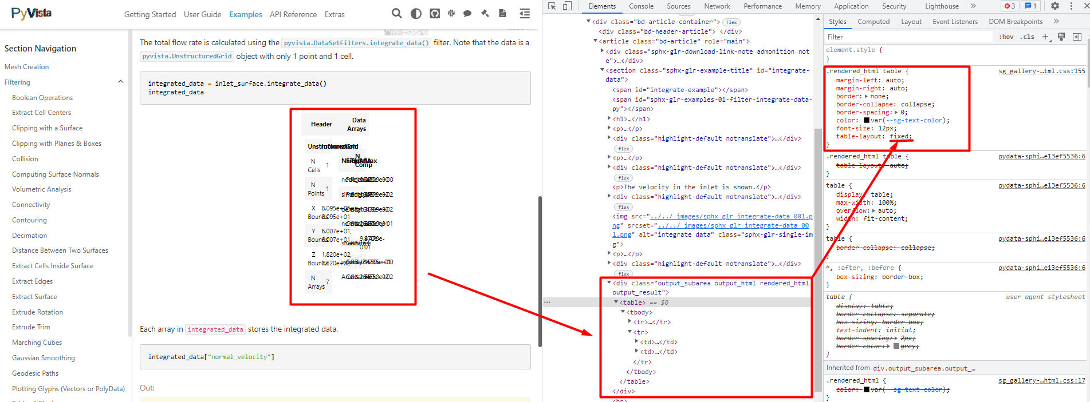Viewport: 1090px width, 402px height.
Task: Open the Lighthouse panel
Action: [942, 6]
